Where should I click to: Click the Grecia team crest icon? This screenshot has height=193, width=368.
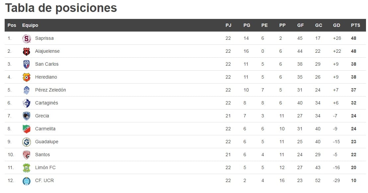(x=27, y=116)
